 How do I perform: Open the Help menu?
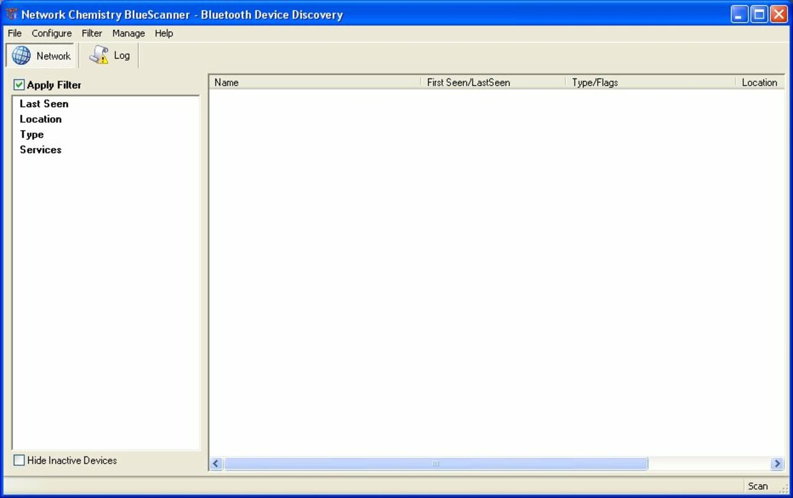click(164, 33)
